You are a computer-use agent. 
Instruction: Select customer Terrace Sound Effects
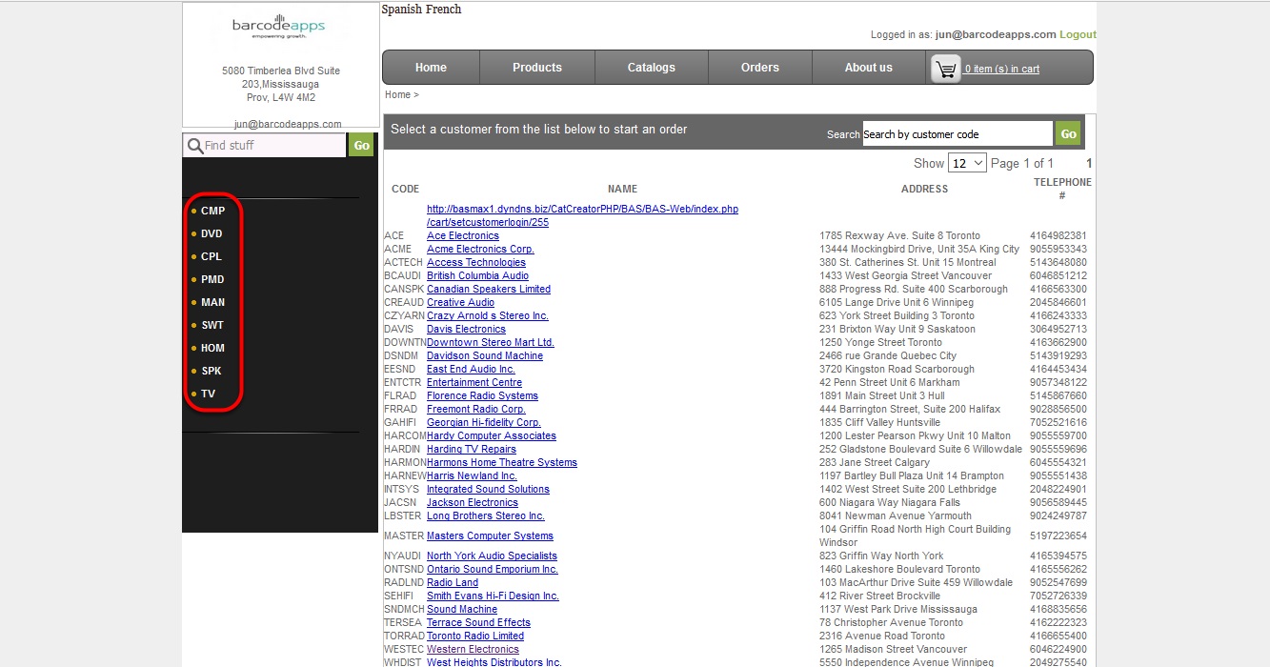pyautogui.click(x=478, y=622)
